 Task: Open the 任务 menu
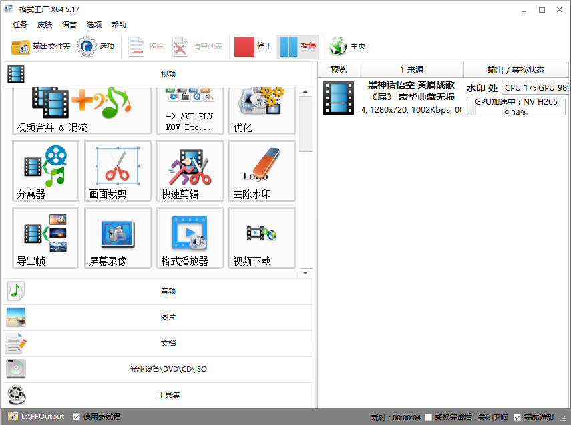pos(20,25)
